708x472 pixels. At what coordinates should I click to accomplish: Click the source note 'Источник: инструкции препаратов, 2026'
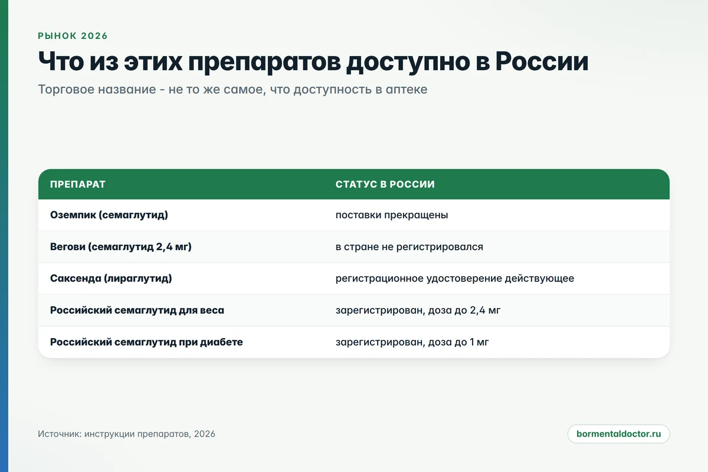126,434
